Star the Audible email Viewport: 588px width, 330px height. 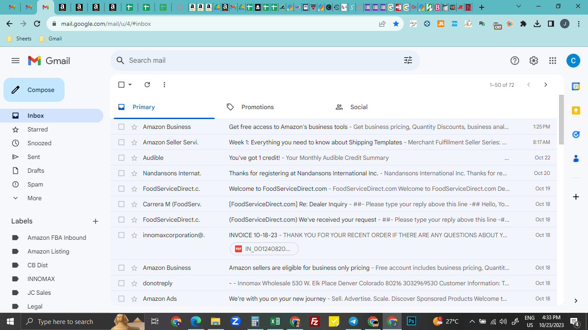[134, 158]
